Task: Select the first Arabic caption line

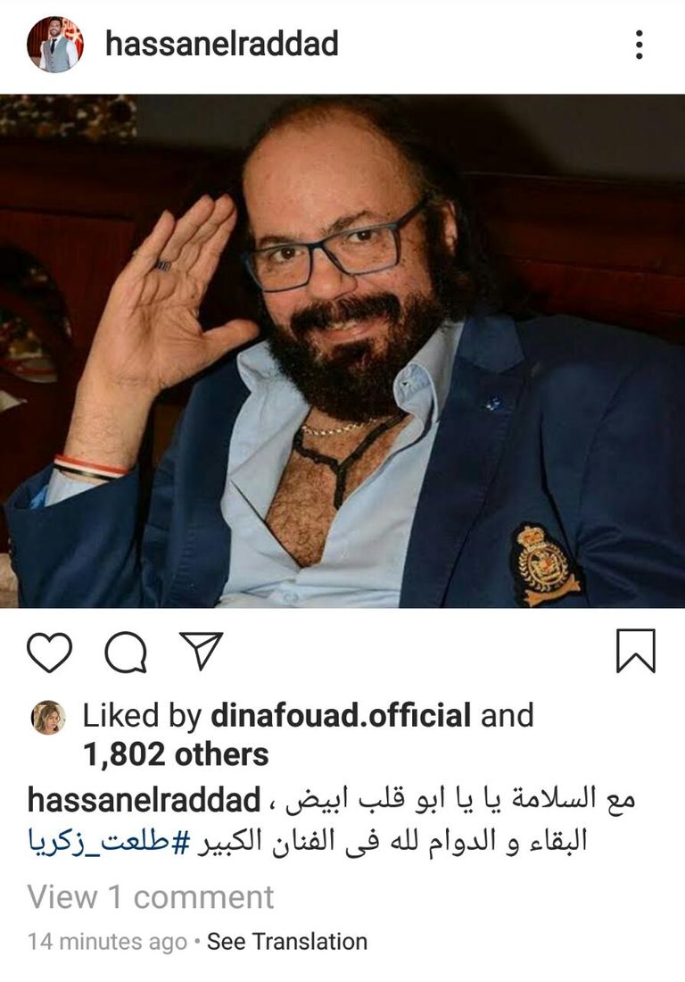Action: tap(460, 801)
